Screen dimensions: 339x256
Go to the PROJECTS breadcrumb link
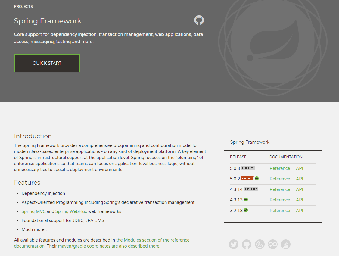point(23,7)
